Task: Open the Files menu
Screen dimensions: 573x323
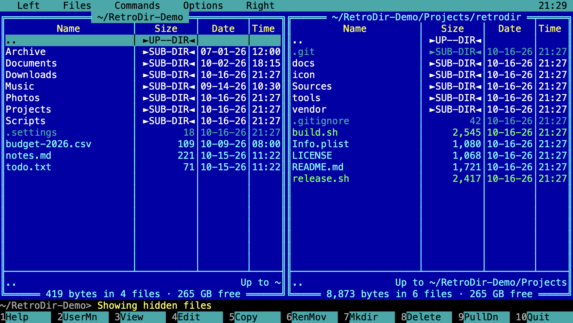Action: pos(77,5)
